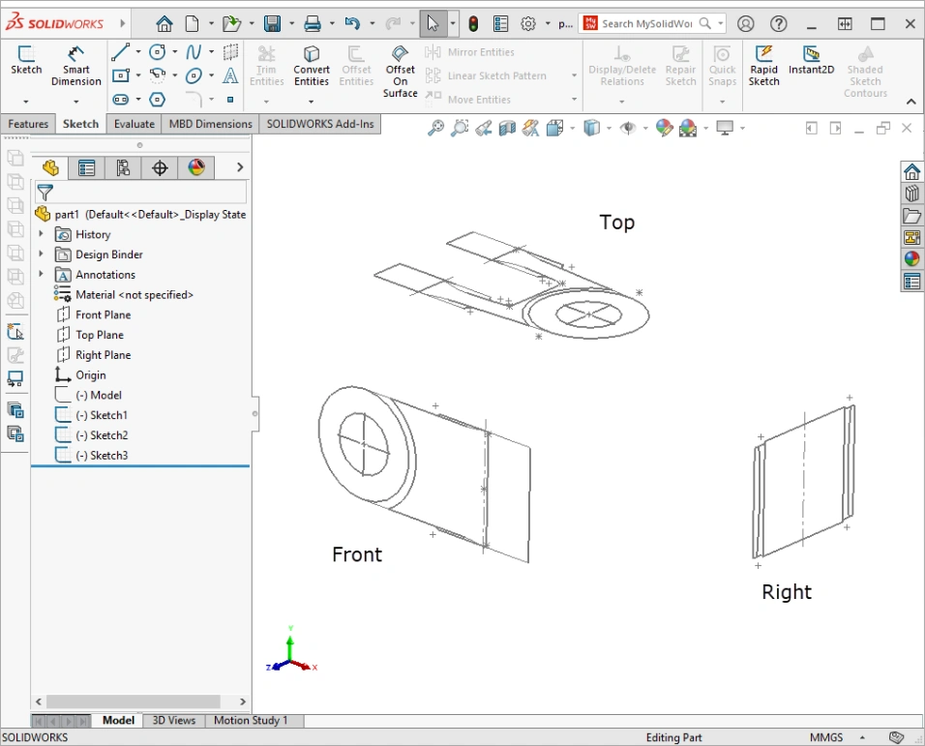Screen dimensions: 925x746
Task: Click the Print icon
Action: coord(313,23)
